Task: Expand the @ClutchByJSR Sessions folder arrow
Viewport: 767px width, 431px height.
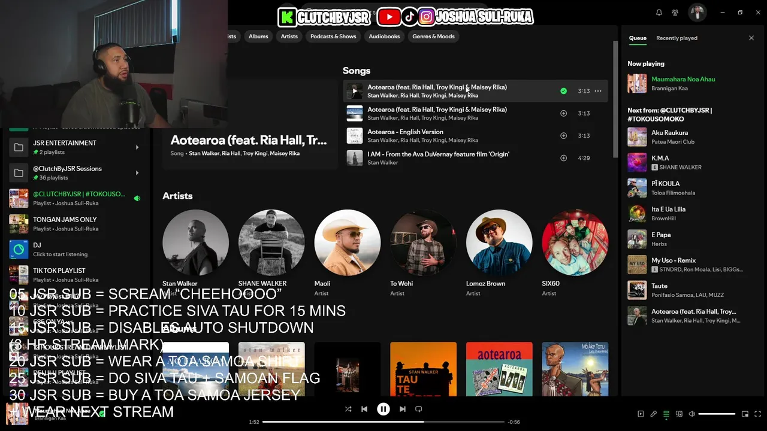Action: 137,173
